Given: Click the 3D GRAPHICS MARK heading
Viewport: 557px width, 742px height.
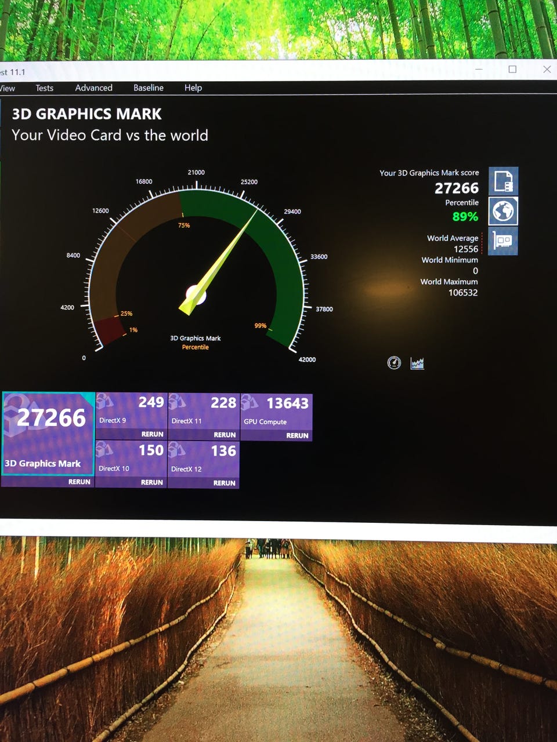Looking at the screenshot, I should point(87,114).
